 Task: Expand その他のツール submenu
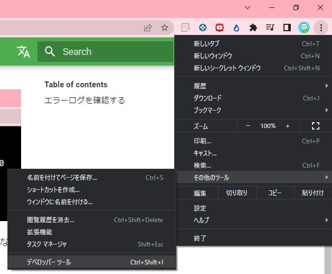(x=253, y=177)
